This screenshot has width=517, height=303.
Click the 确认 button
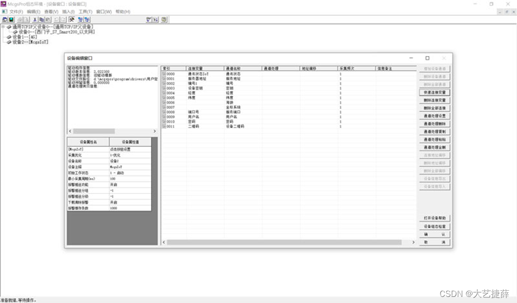tap(434, 234)
